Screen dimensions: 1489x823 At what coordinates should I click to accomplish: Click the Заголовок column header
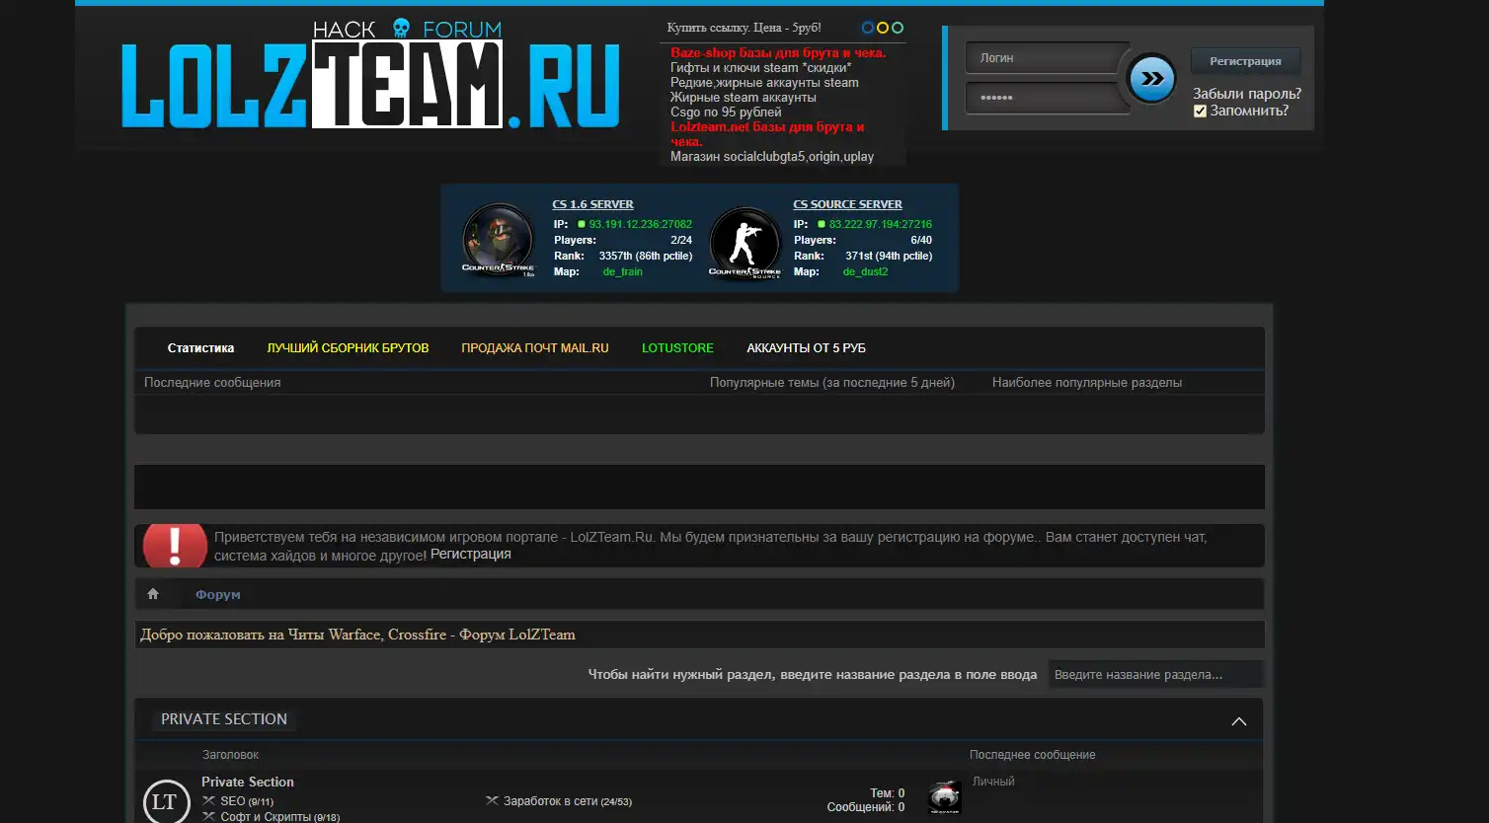pos(230,755)
